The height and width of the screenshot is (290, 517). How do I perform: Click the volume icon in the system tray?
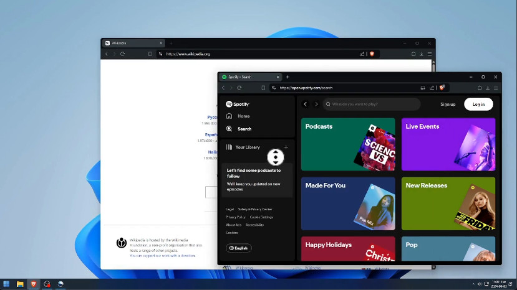pyautogui.click(x=480, y=284)
